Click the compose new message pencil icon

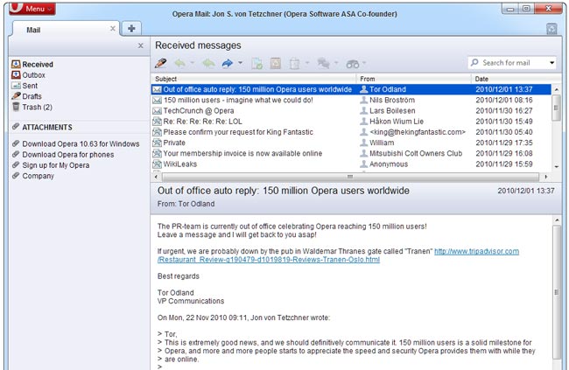(160, 63)
